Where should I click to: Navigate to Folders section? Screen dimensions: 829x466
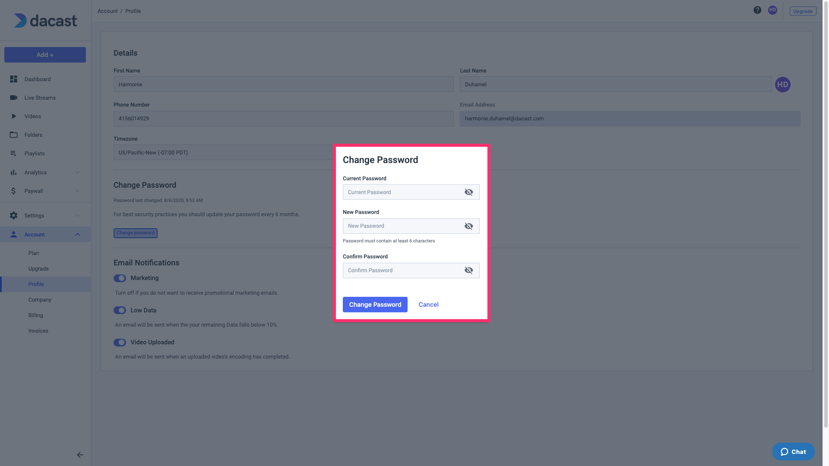[x=32, y=135]
